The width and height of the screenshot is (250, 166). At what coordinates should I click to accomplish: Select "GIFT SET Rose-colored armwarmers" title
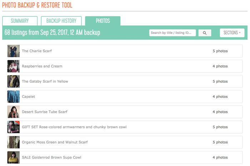pyautogui.click(x=74, y=127)
